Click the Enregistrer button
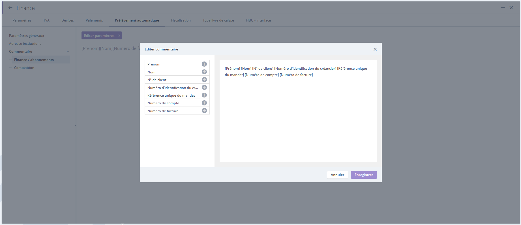 coord(364,175)
